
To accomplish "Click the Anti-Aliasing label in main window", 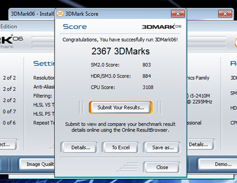I will click(44, 87).
